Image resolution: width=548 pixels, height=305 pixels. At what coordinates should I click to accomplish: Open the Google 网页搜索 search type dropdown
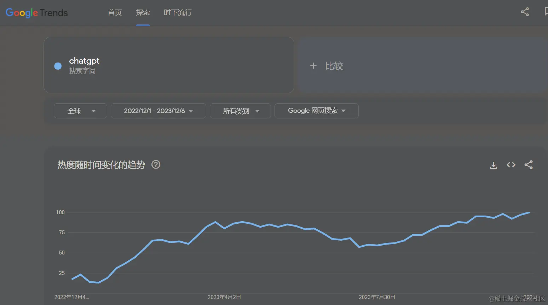tap(316, 111)
